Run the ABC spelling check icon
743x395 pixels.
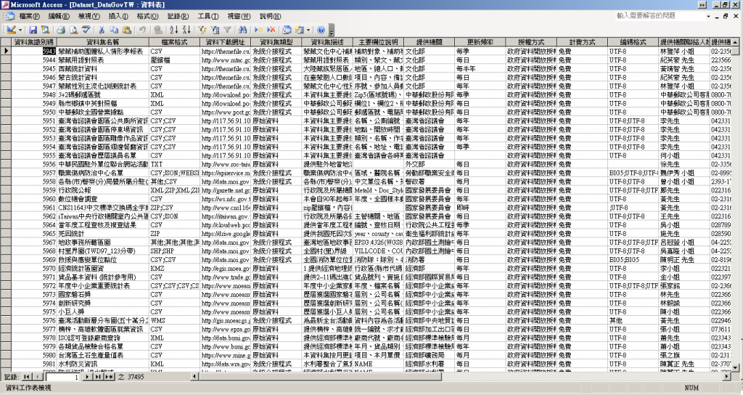pos(86,30)
